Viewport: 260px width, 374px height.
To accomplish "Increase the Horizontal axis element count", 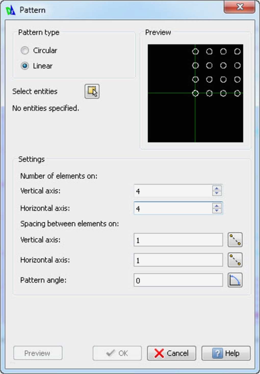I will [x=217, y=206].
